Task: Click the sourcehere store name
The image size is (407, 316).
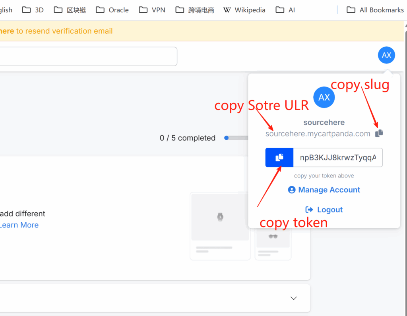Action: point(324,122)
